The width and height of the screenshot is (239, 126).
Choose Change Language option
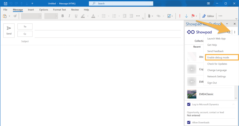[217, 70]
